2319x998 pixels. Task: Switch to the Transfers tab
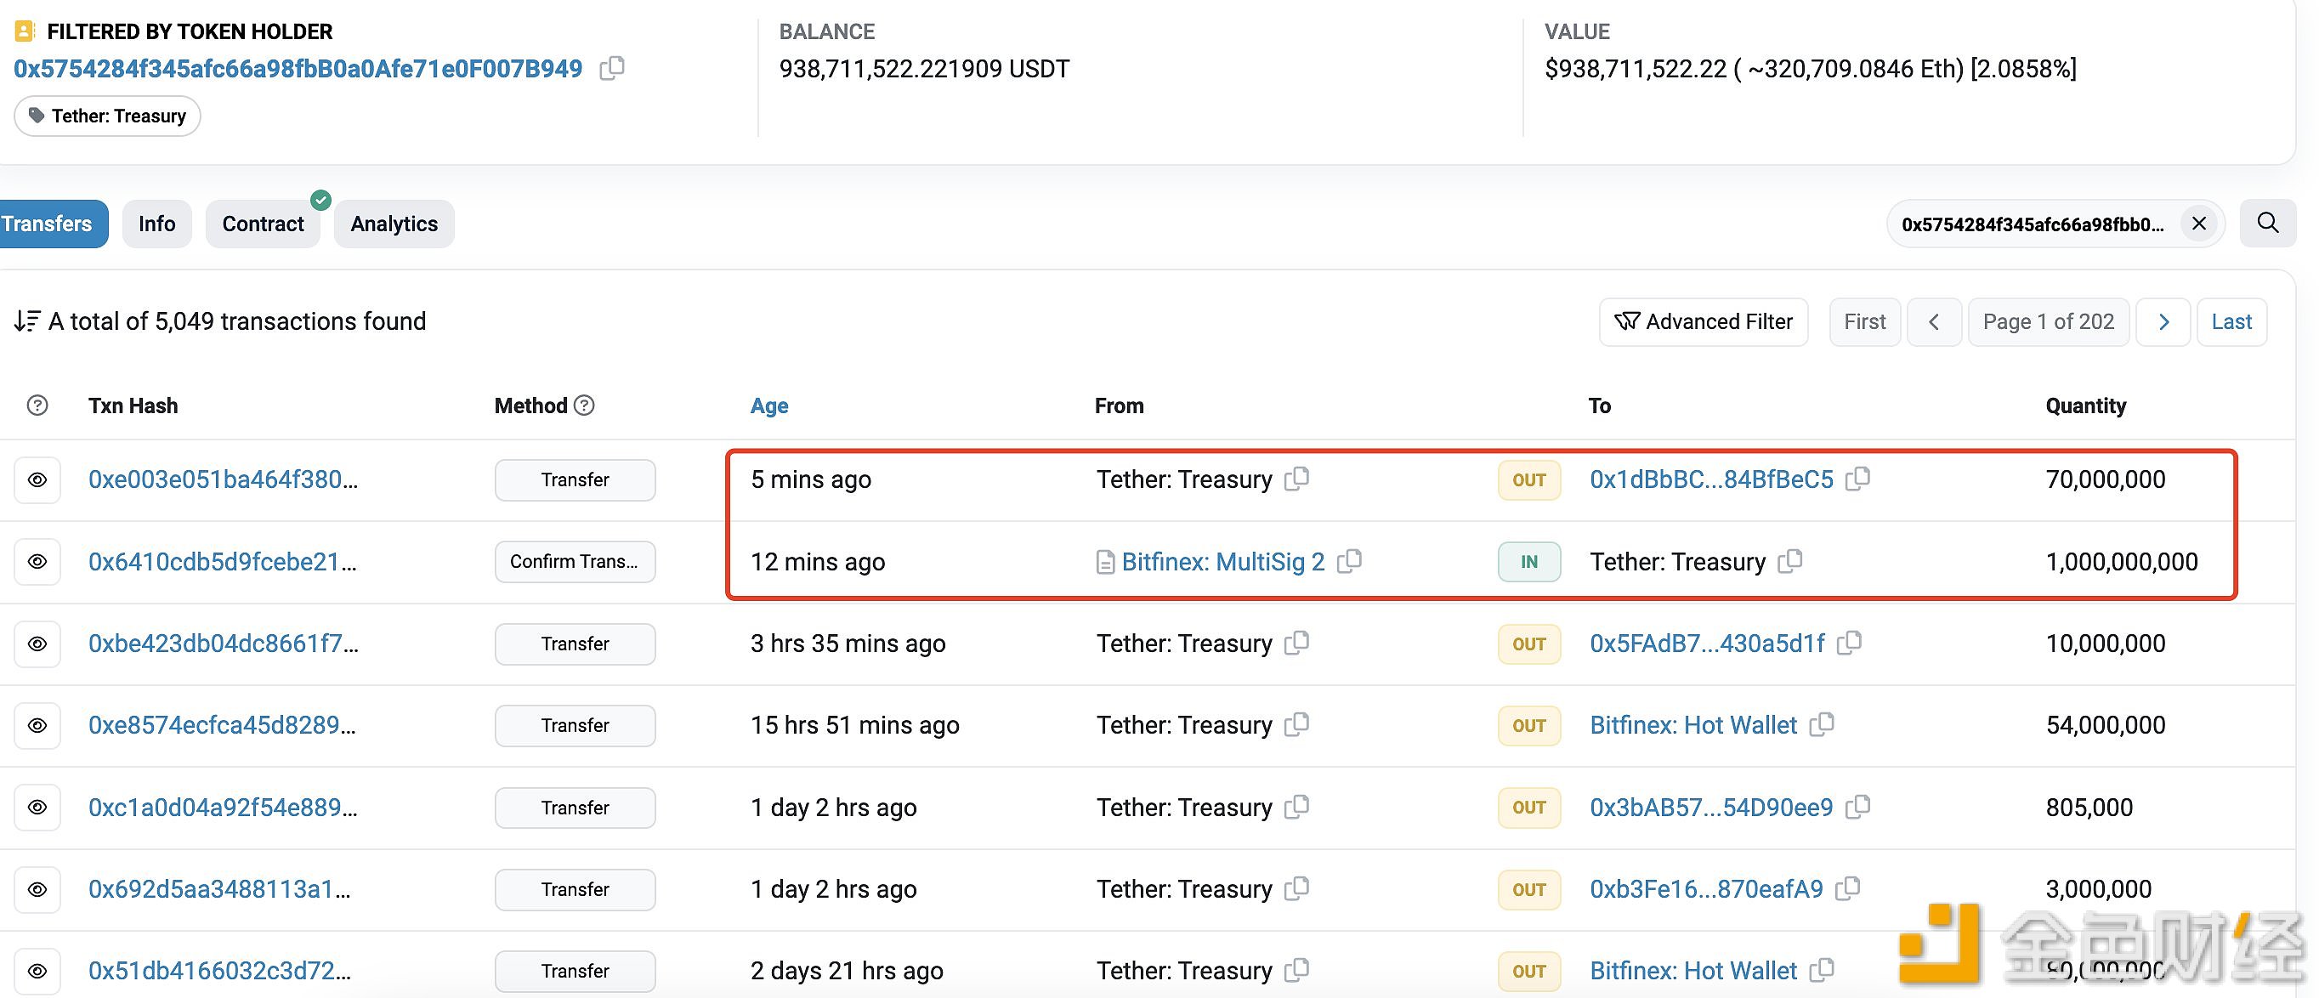[49, 224]
